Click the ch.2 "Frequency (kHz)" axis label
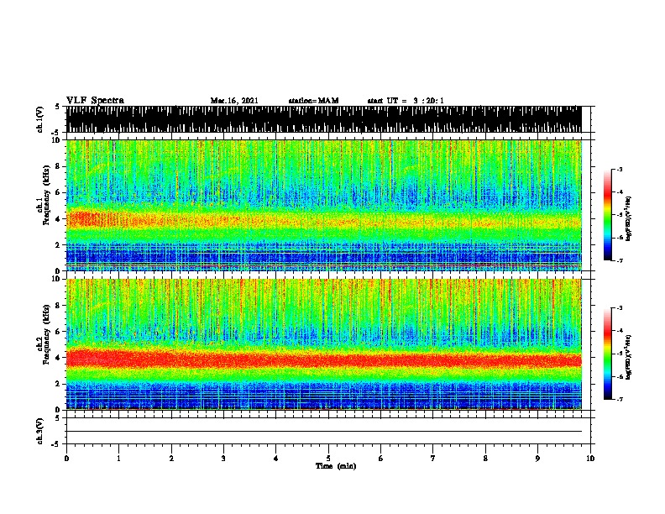Screen dimensions: 665x514 (x=46, y=334)
